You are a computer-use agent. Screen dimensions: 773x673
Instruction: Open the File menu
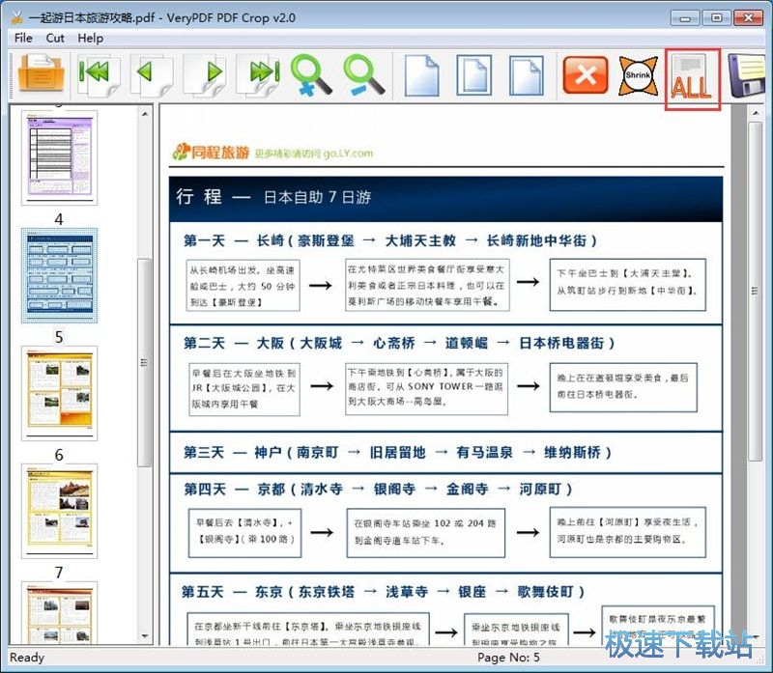click(x=23, y=38)
